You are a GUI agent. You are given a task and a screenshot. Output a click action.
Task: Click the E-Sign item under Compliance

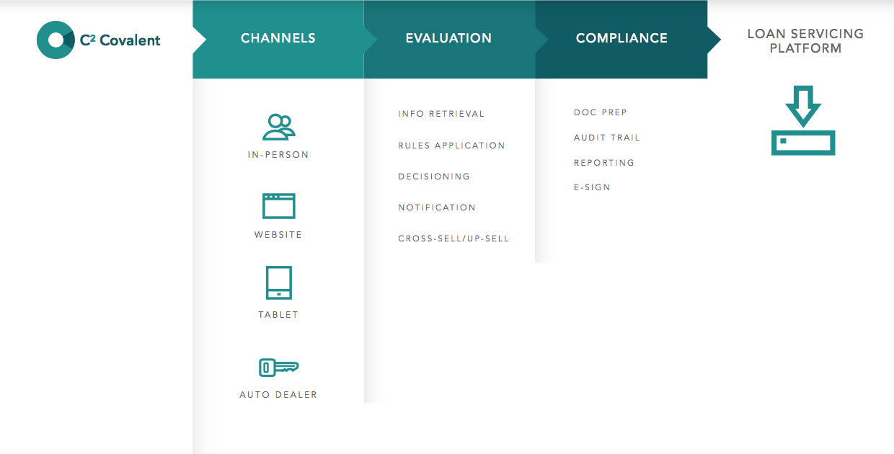(x=592, y=187)
